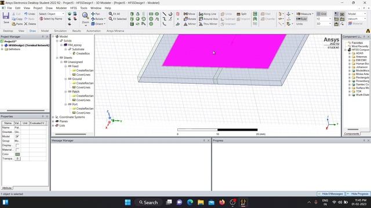Toggle the Display checkbox in Properties

coord(17,146)
